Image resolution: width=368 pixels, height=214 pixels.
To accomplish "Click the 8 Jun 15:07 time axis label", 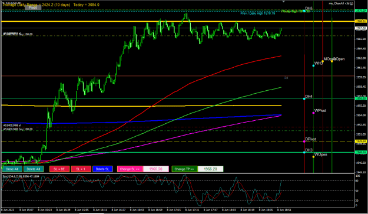I will [x=26, y=210].
